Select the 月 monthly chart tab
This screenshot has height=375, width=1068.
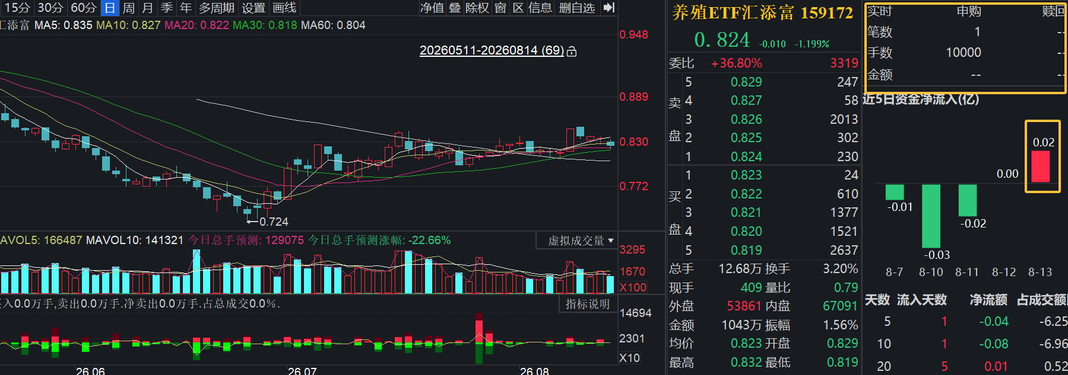148,8
